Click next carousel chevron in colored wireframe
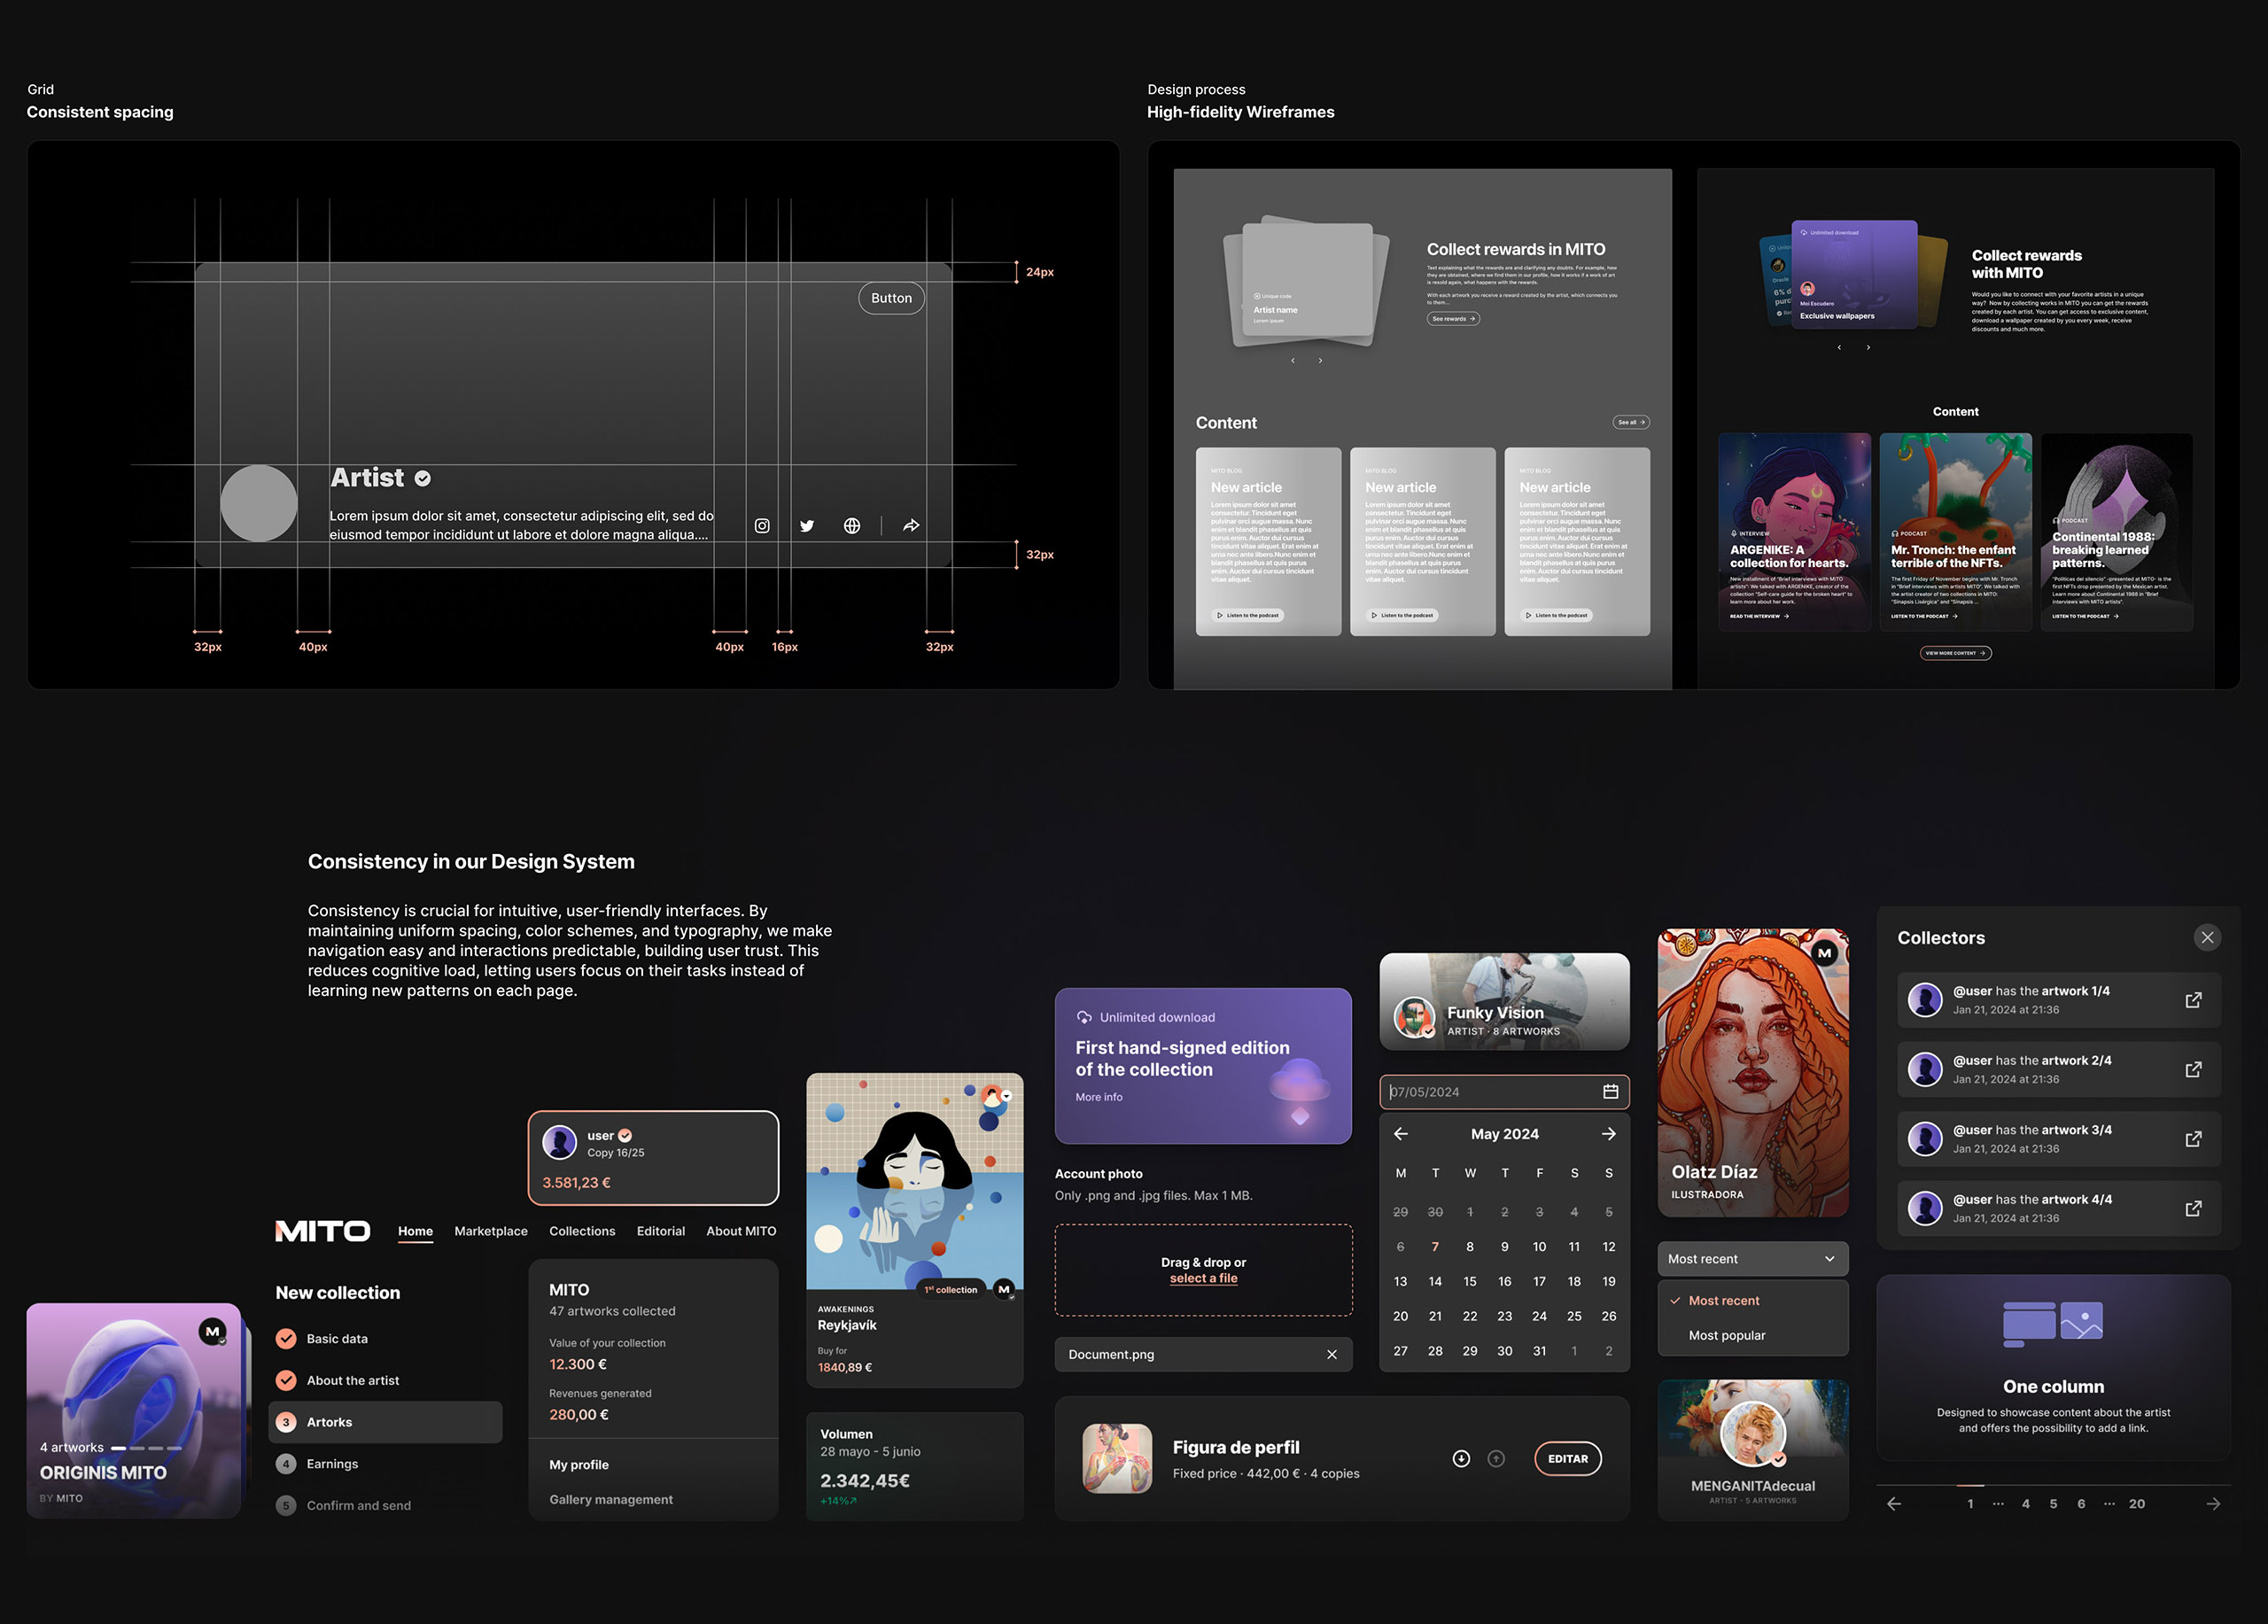The image size is (2268, 1624). point(1868,348)
